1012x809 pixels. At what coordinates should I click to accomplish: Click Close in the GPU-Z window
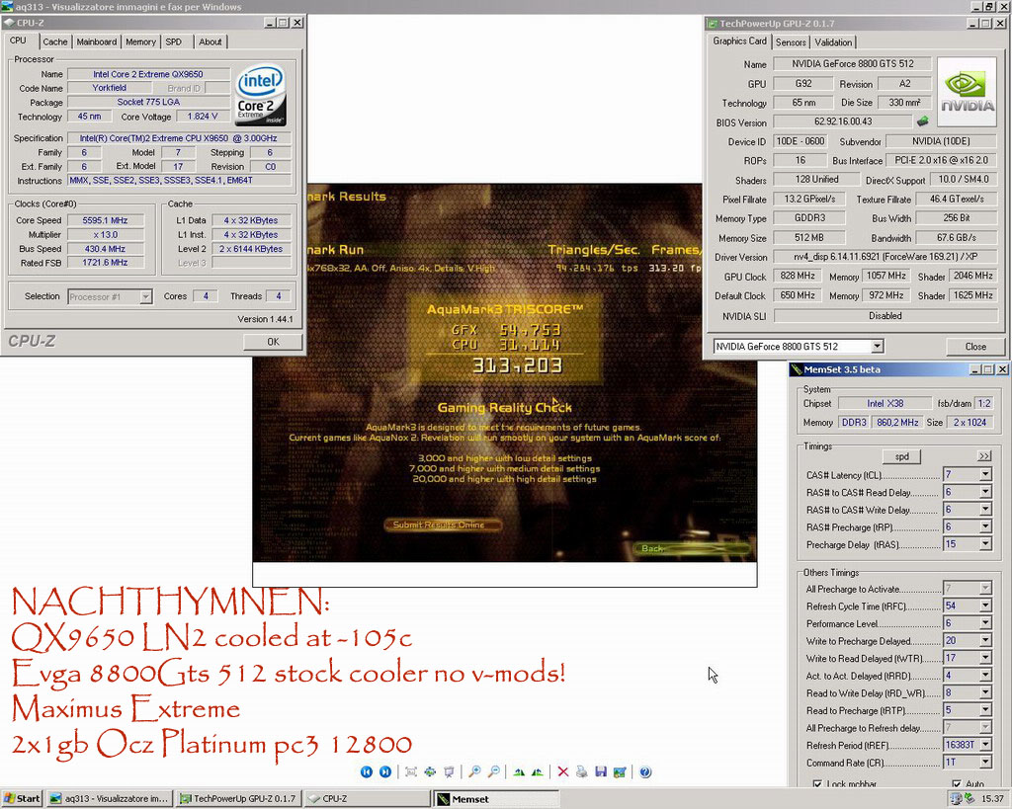coord(975,347)
